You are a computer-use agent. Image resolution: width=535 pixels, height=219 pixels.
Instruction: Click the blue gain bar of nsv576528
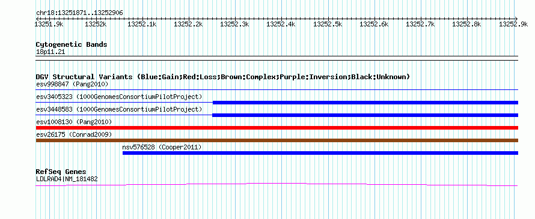click(320, 153)
